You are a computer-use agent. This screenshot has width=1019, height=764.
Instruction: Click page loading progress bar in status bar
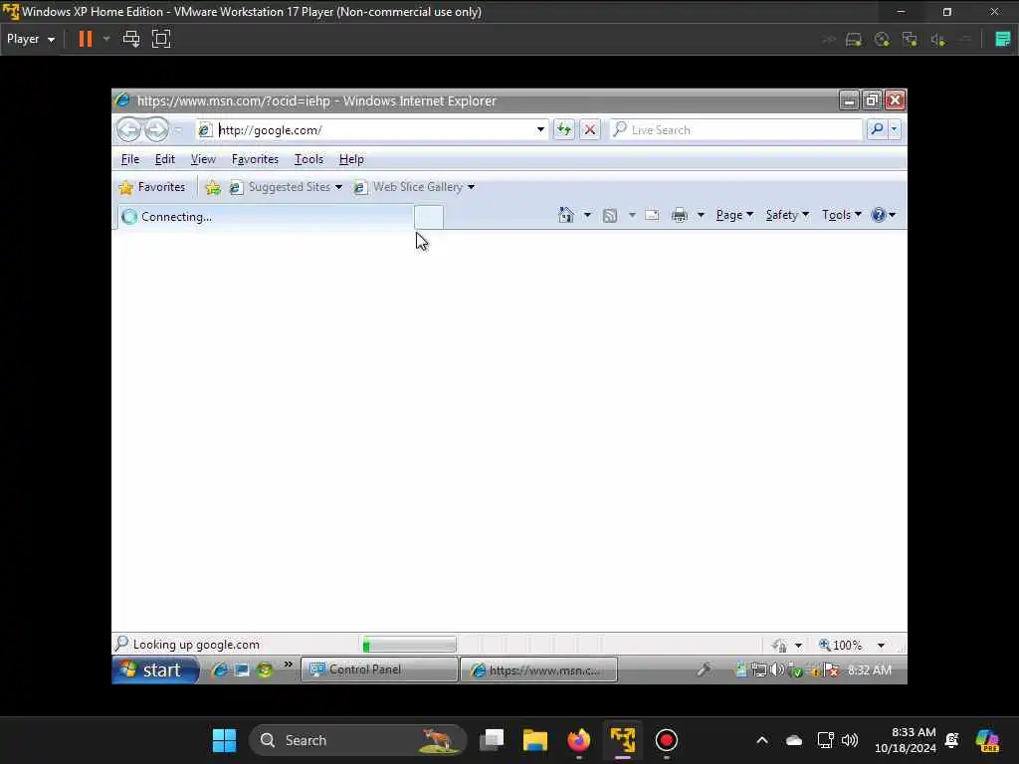coord(409,645)
